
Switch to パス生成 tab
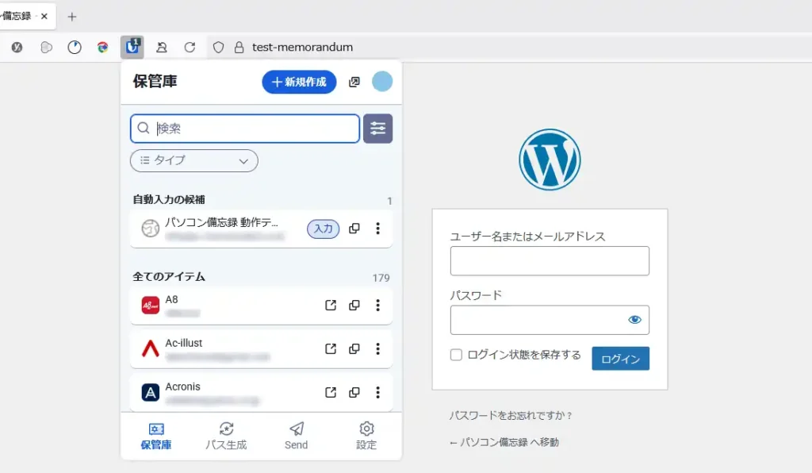pyautogui.click(x=226, y=436)
